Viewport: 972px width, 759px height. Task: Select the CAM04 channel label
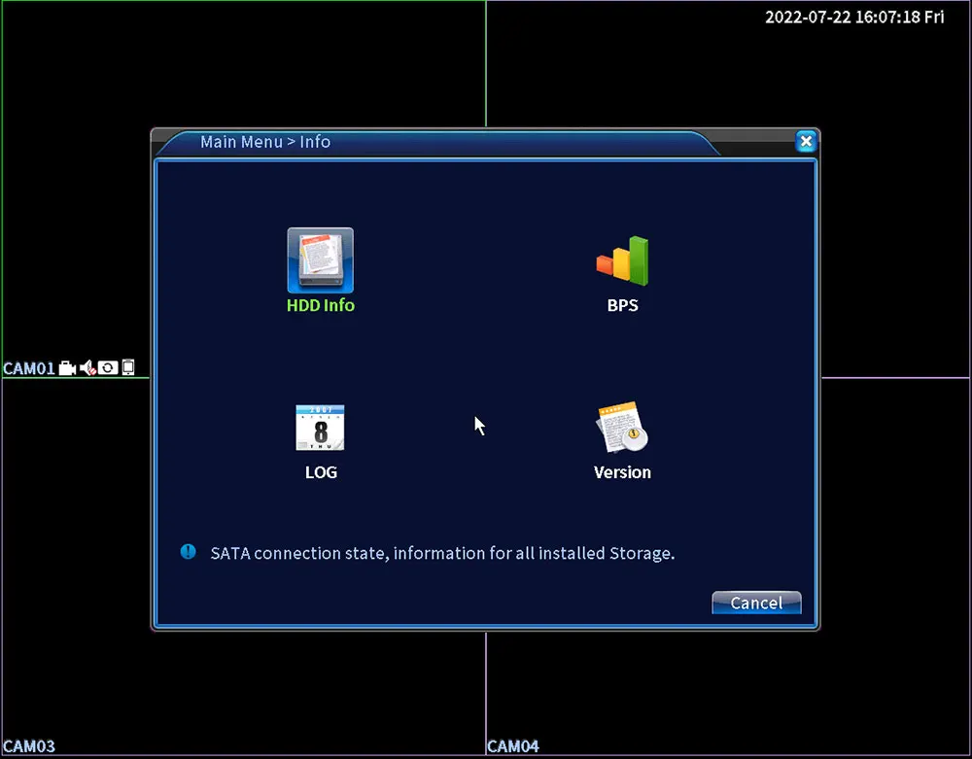coord(513,746)
